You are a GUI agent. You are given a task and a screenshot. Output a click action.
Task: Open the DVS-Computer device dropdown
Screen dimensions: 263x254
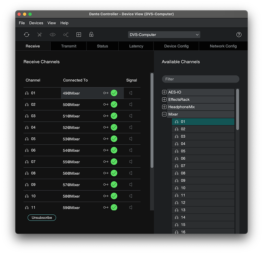164,35
